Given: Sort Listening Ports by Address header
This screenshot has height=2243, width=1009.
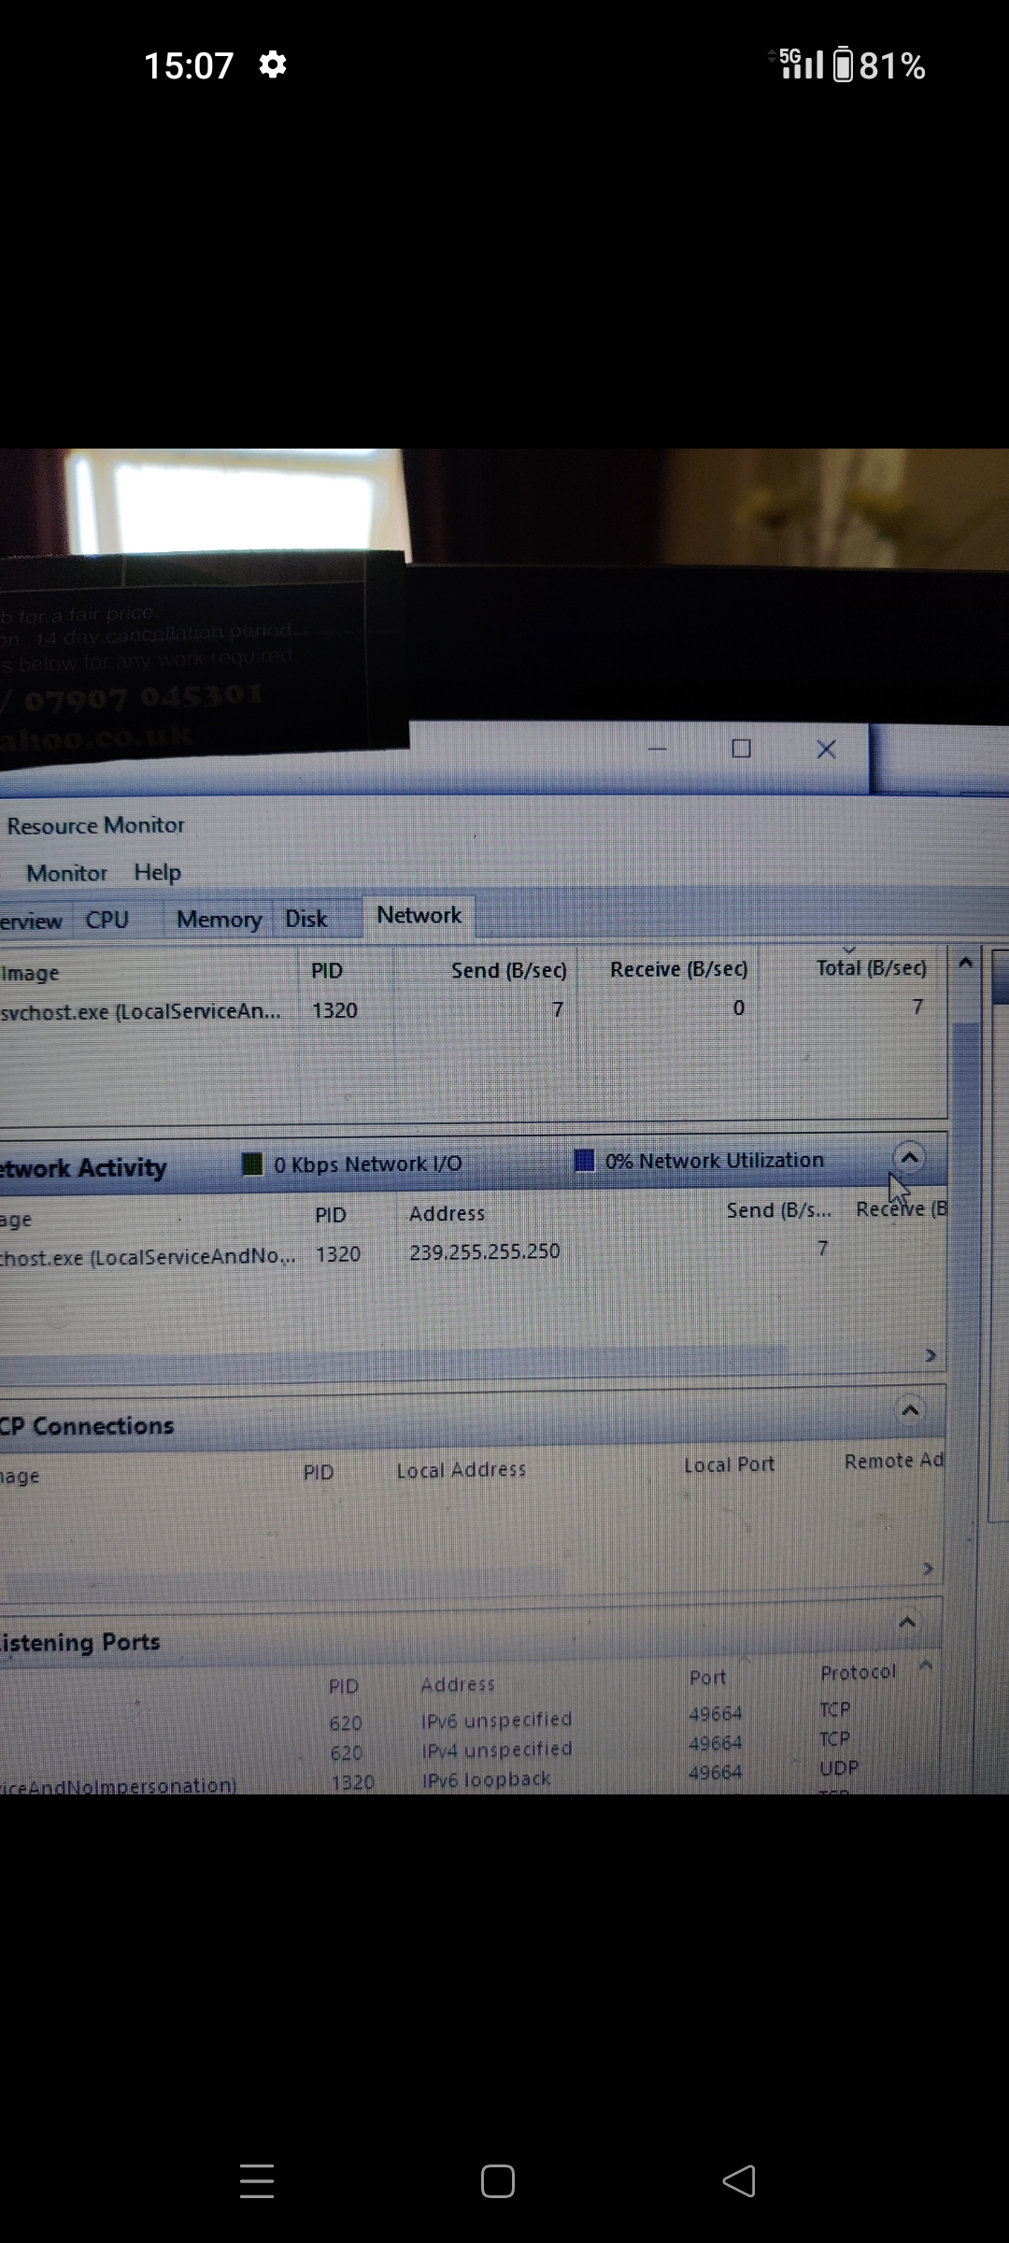Looking at the screenshot, I should (458, 1684).
